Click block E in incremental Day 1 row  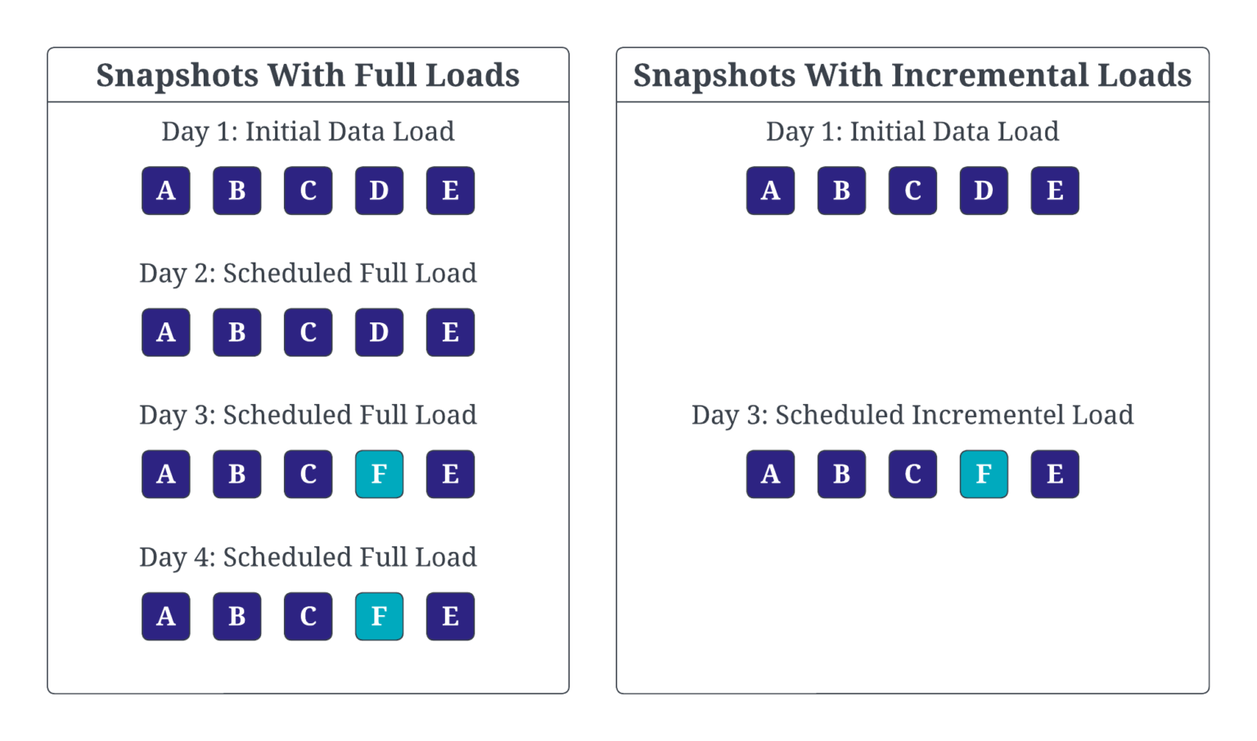pos(1055,191)
